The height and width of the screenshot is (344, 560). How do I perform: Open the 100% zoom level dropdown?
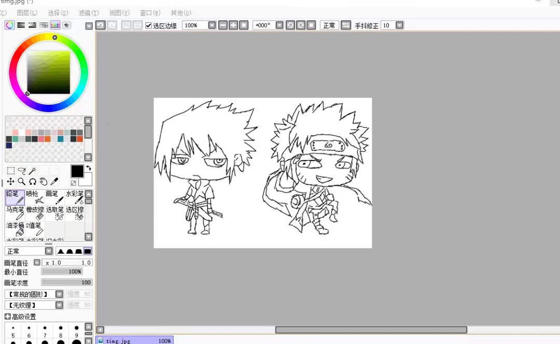click(x=212, y=25)
